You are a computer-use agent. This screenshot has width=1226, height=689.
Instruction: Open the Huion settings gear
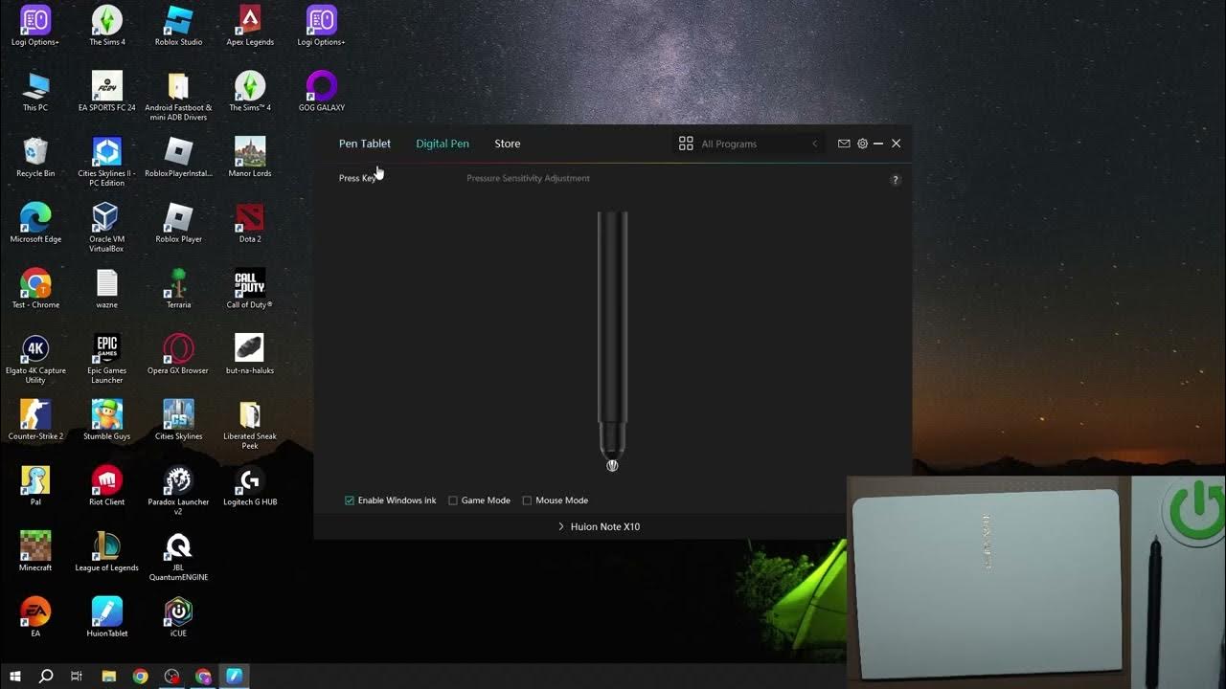(862, 144)
